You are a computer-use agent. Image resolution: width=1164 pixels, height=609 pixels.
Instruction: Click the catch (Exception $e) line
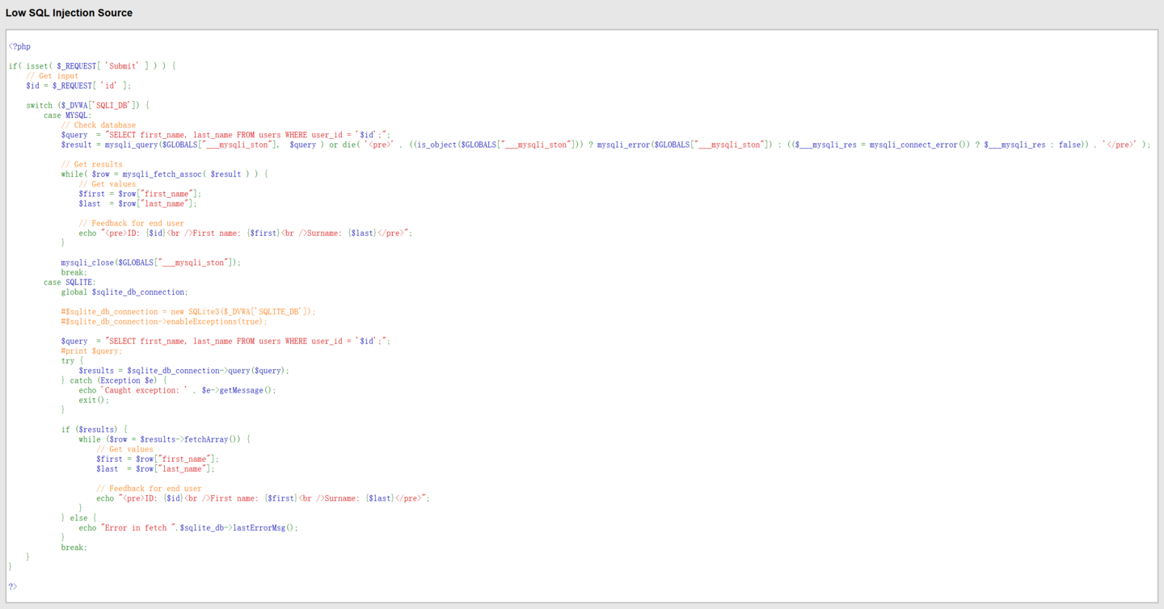tap(114, 380)
